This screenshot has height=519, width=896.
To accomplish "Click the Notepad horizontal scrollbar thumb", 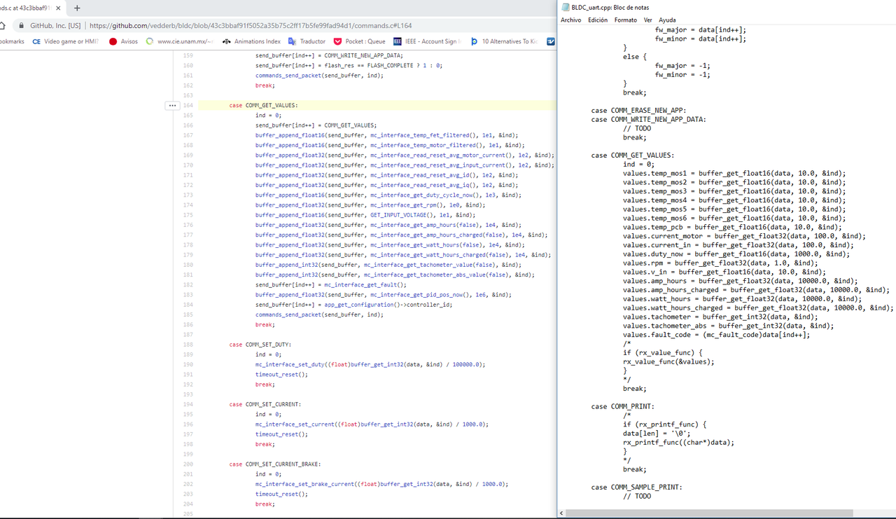I will (x=710, y=513).
